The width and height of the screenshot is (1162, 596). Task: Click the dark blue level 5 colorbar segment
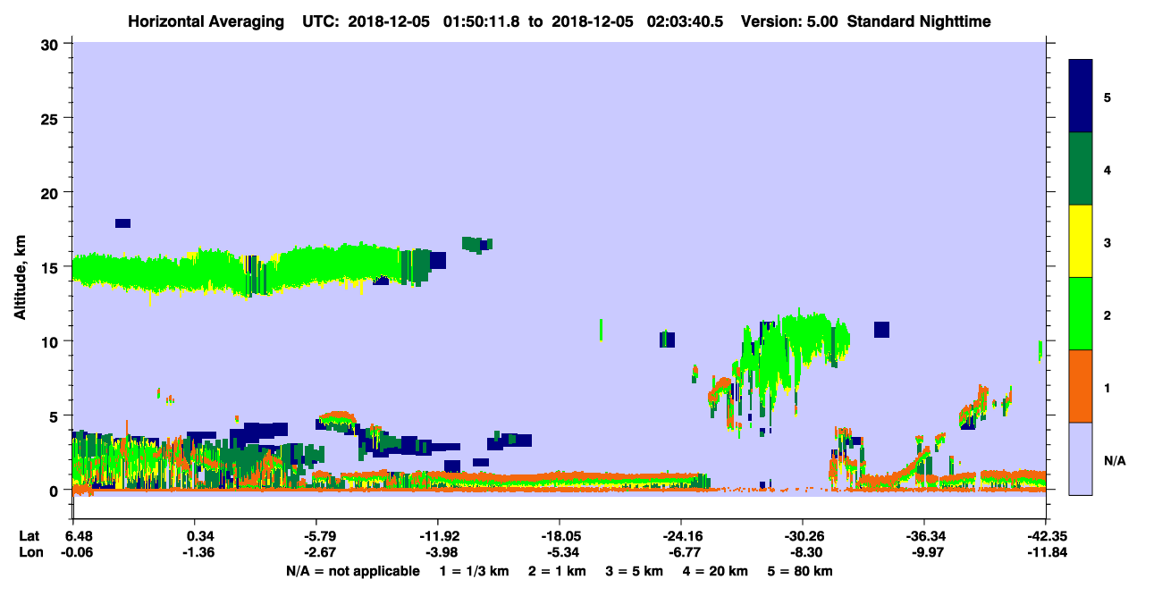click(1081, 97)
